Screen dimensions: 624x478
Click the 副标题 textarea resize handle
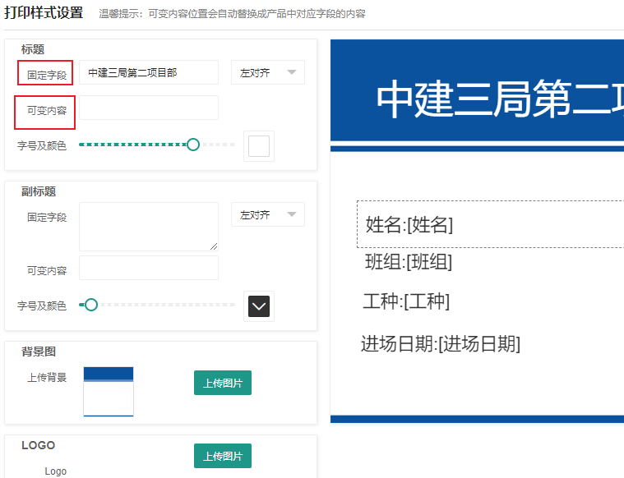[x=215, y=246]
